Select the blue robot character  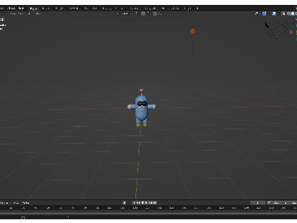[142, 110]
